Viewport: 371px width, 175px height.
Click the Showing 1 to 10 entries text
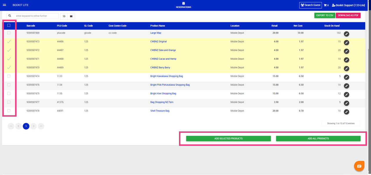point(341,123)
